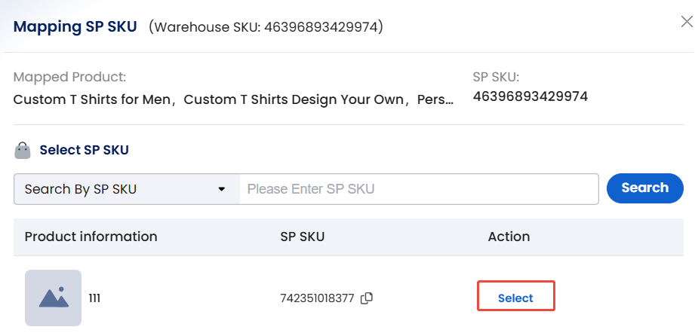
Task: Click the dropdown caret arrow
Action: click(222, 189)
